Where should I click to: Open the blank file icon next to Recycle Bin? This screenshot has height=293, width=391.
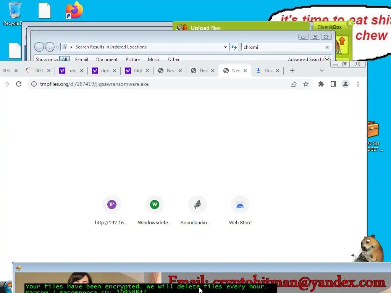[45, 11]
